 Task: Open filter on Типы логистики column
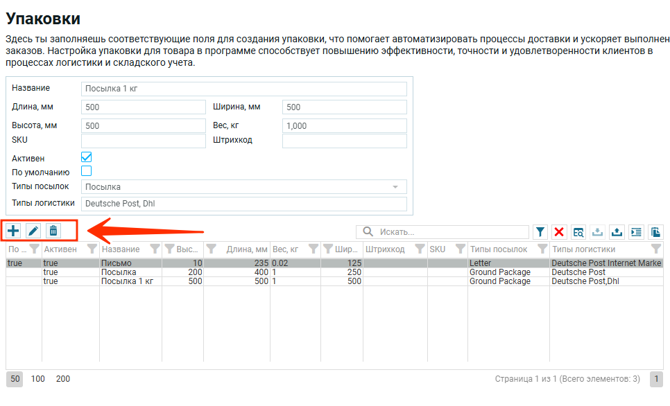coord(655,249)
